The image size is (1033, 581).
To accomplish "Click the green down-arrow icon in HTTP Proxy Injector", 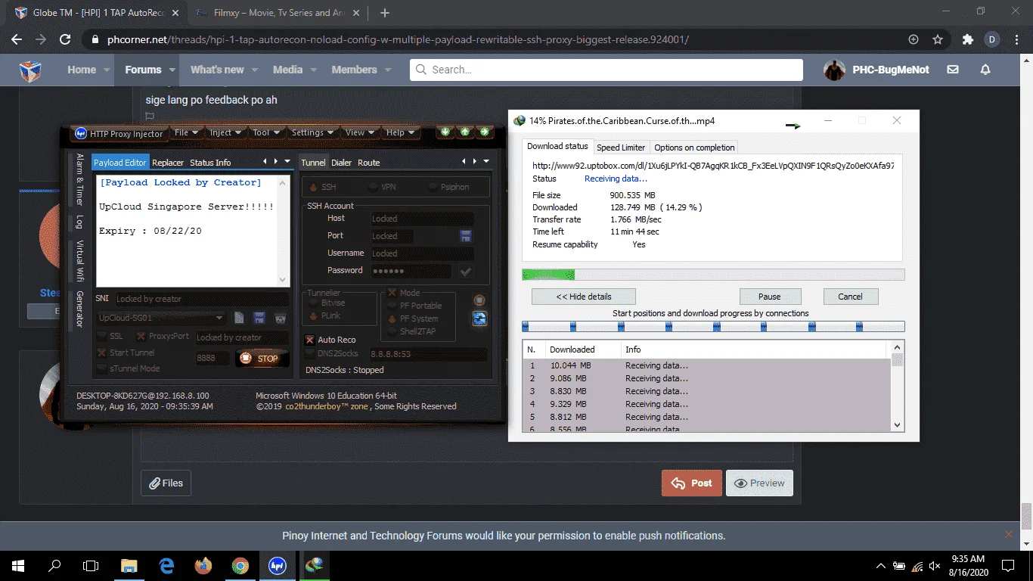I will click(445, 132).
